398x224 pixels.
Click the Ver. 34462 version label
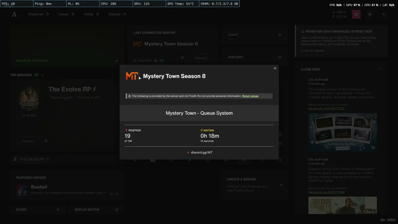[388, 220]
